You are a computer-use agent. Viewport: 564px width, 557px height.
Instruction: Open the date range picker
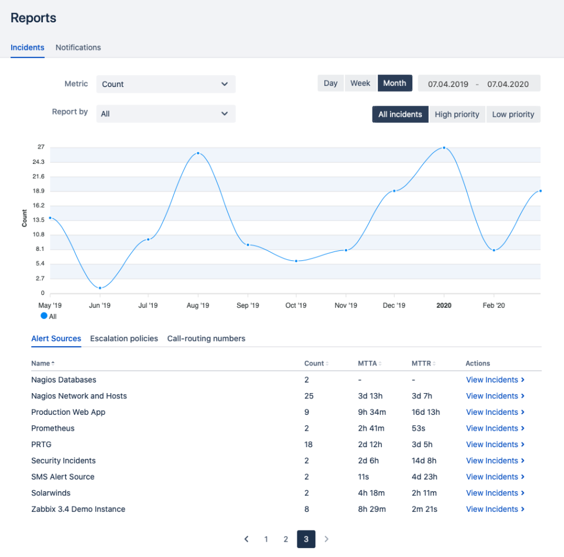[479, 83]
